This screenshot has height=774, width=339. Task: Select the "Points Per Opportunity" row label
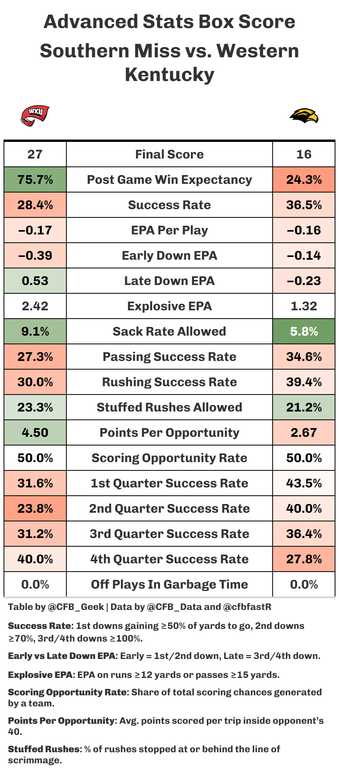tap(169, 432)
